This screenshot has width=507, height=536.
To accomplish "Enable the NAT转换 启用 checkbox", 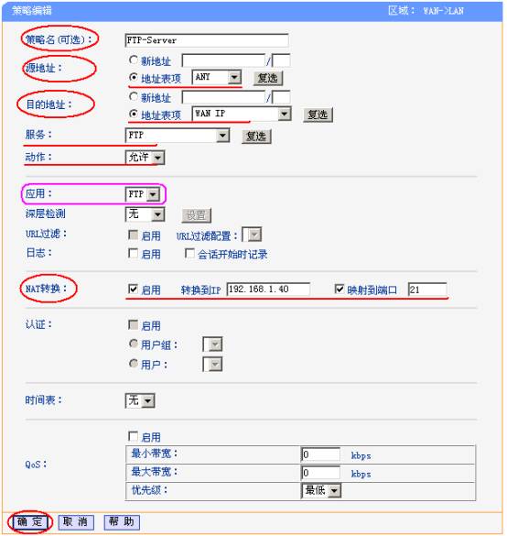I will point(133,289).
